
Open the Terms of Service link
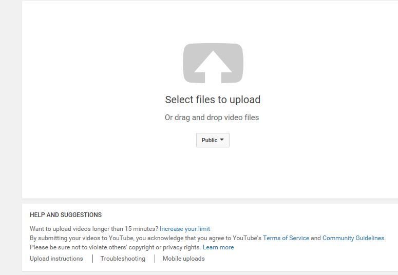click(286, 238)
